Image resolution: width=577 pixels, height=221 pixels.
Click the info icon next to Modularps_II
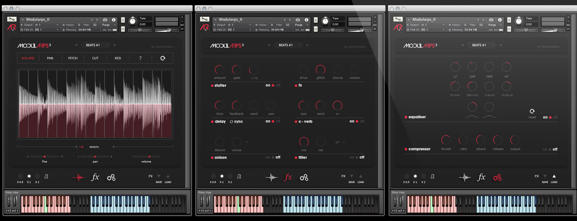[x=114, y=20]
